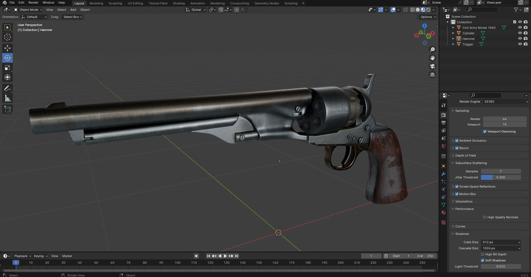Jump to the timeline end frame button
This screenshot has width=531, height=277.
237,256
